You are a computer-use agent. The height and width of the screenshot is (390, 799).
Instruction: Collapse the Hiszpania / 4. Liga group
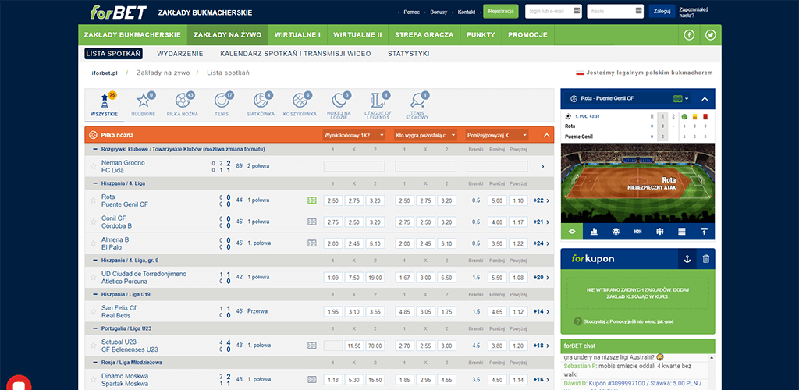(x=95, y=183)
